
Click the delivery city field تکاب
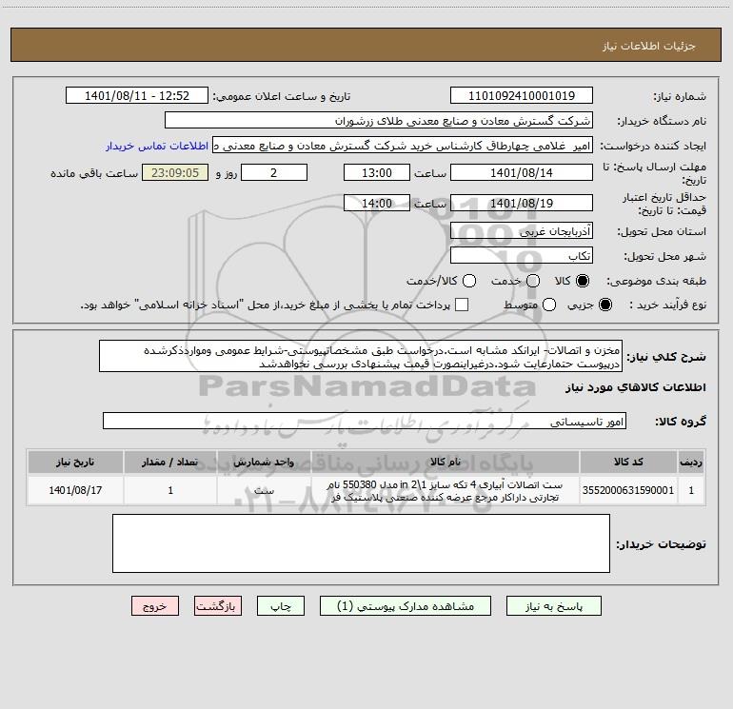pos(522,256)
